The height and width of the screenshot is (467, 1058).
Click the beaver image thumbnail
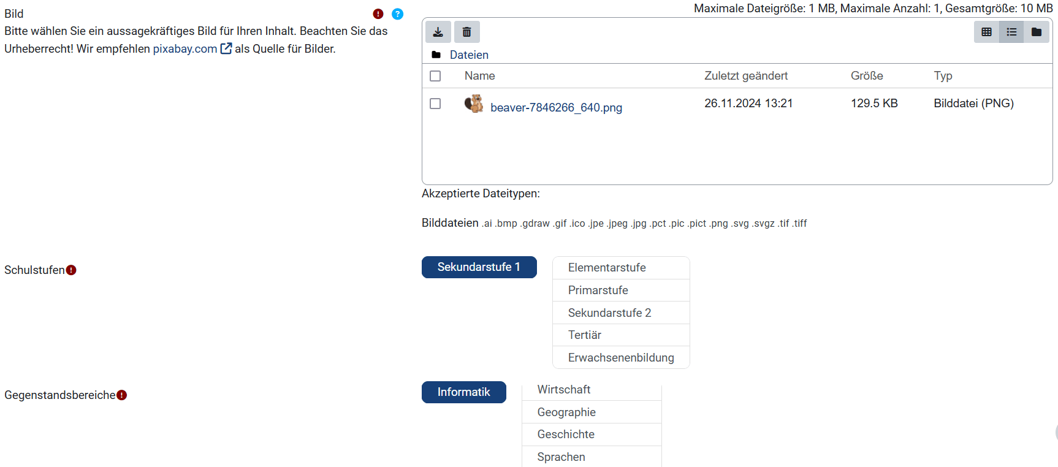coord(474,104)
